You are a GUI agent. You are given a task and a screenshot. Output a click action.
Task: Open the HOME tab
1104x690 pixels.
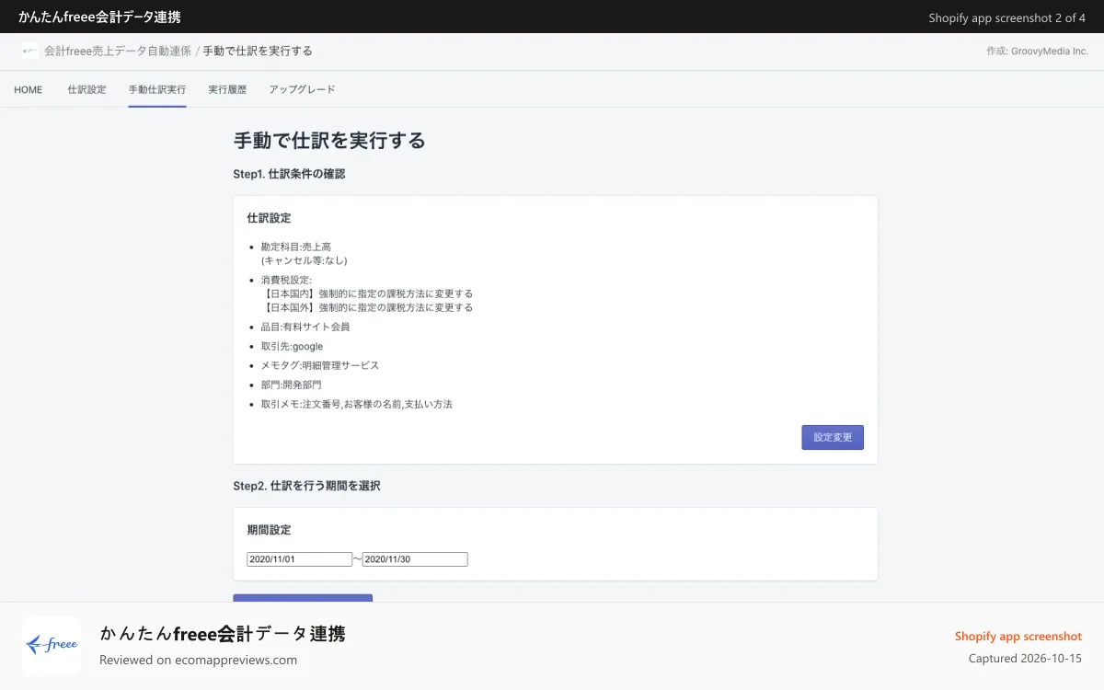[28, 89]
